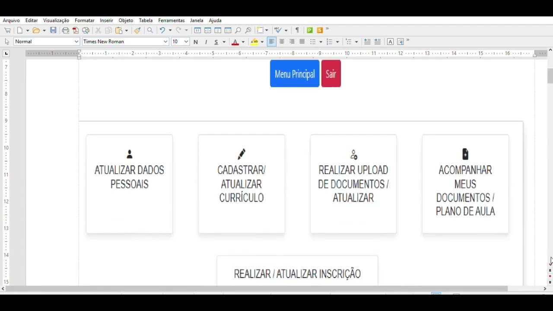
Task: Click the whole page view icon
Action: 218,30
